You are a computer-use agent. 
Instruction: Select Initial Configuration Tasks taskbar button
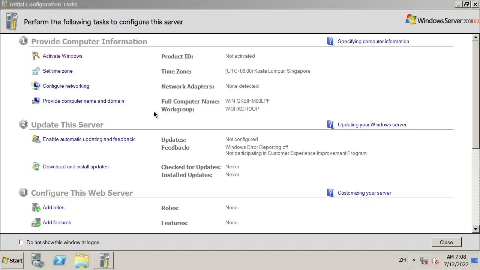click(x=103, y=260)
